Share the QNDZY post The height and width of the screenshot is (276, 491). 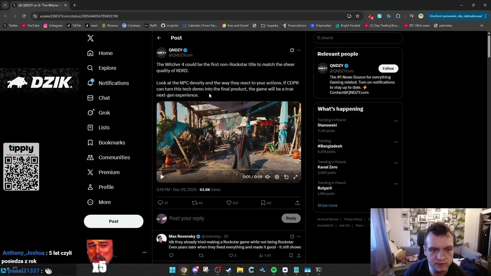(297, 203)
